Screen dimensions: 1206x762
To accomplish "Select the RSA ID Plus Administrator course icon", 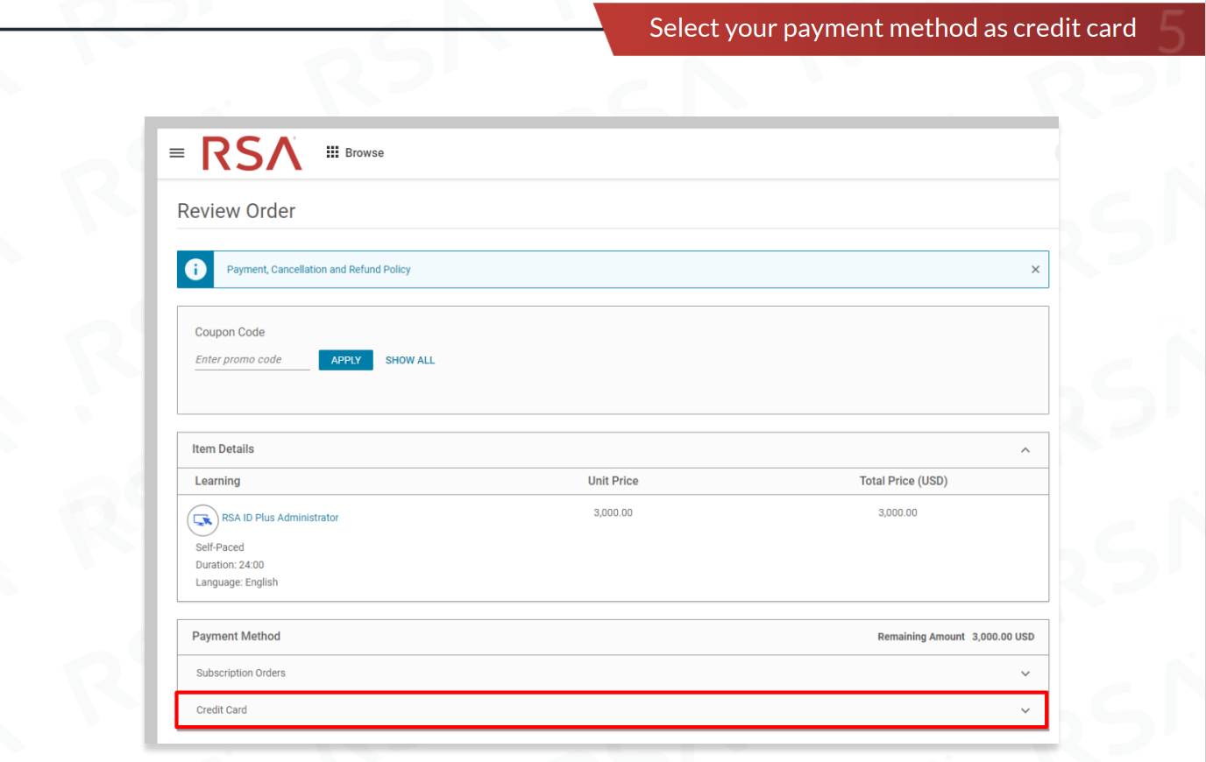I will pyautogui.click(x=202, y=519).
